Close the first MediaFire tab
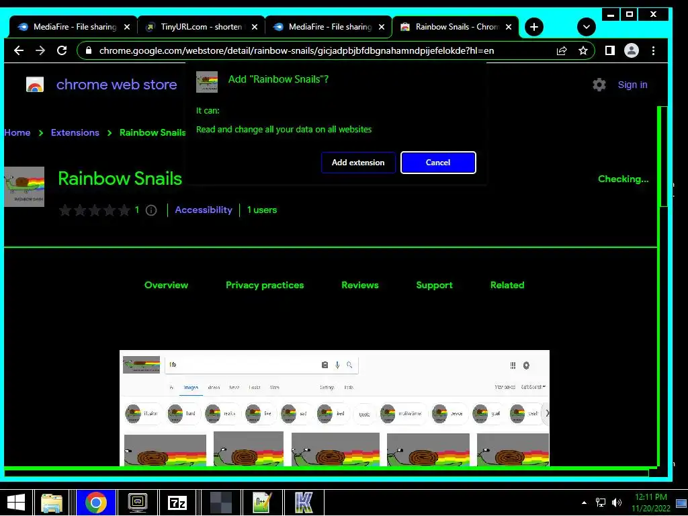The width and height of the screenshot is (688, 516). click(127, 27)
